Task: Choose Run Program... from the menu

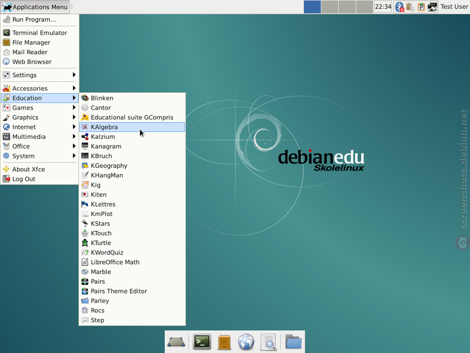Action: pos(39,19)
